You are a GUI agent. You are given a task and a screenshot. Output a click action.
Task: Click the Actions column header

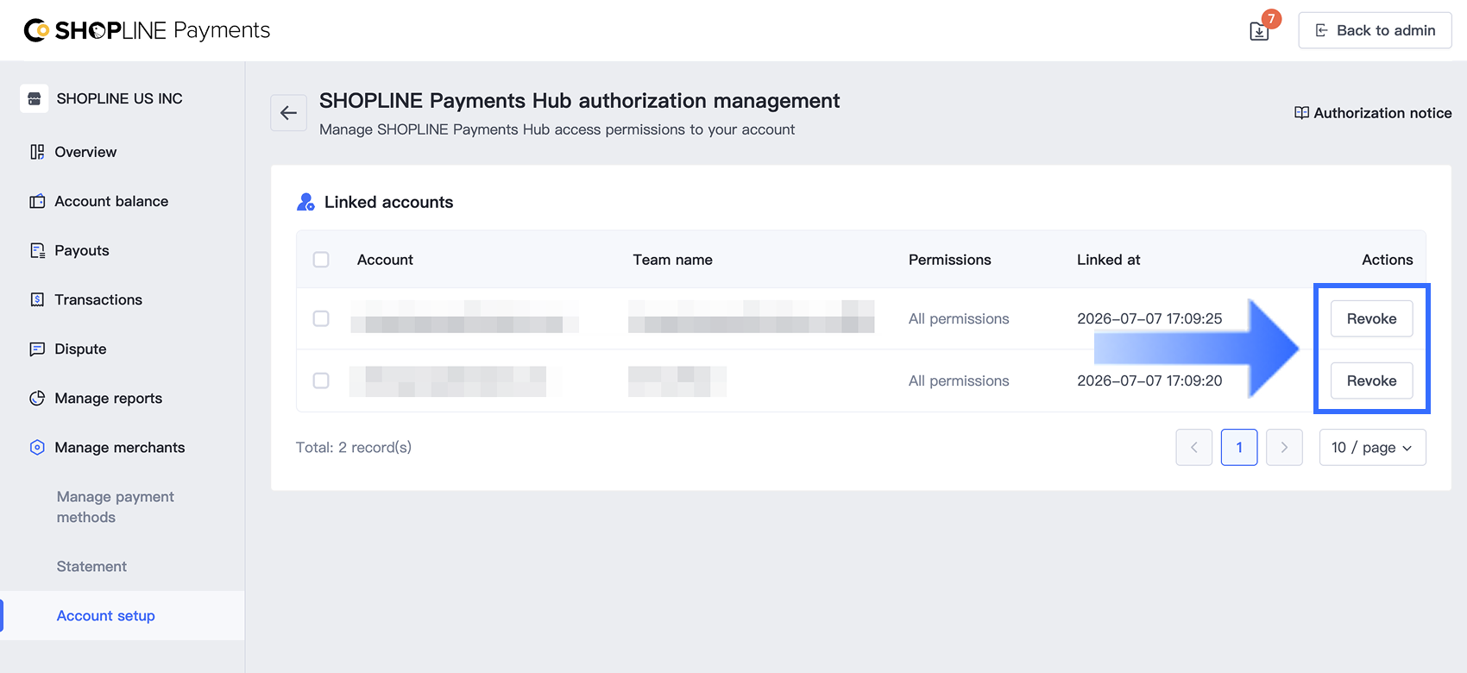click(1387, 260)
